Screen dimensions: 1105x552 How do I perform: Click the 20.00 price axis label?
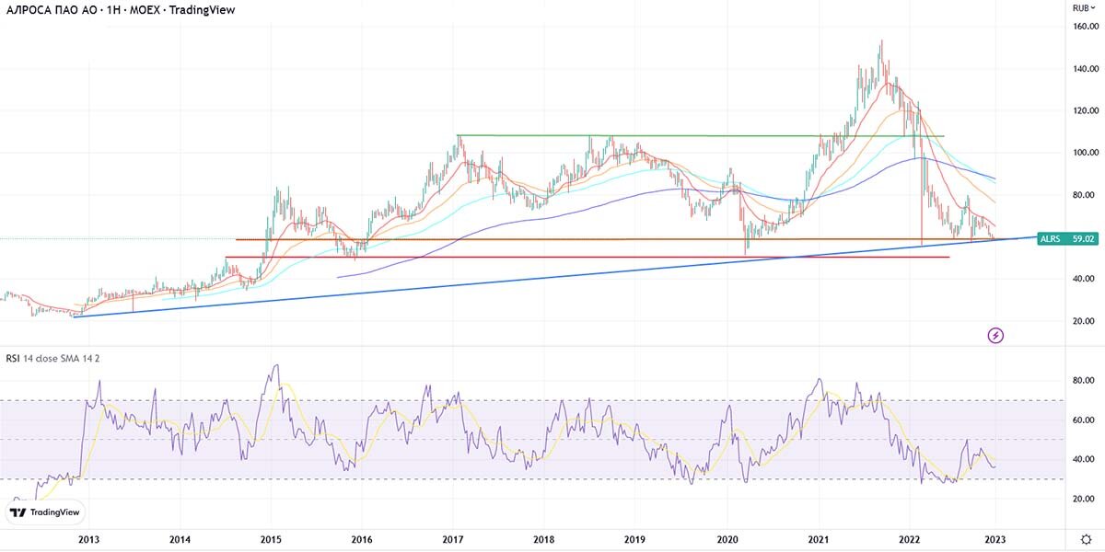[x=1084, y=321]
